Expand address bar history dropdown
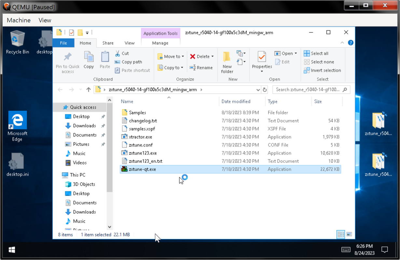 (x=258, y=90)
